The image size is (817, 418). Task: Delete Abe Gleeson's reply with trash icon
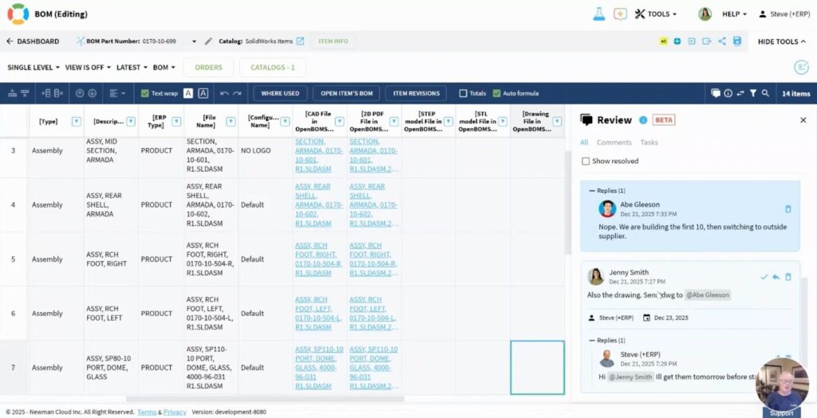tap(787, 209)
